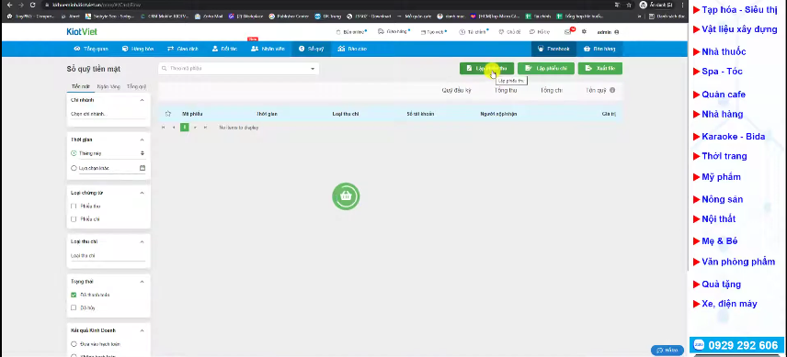Select the Đưa vào hạch toán radio

[x=74, y=344]
